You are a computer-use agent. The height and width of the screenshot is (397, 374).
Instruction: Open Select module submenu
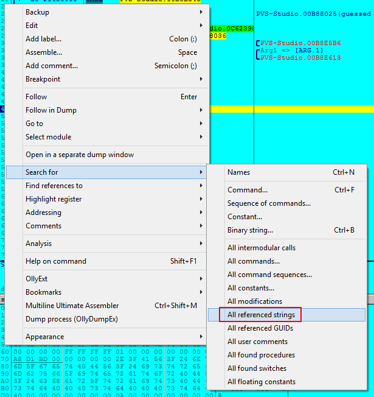(107, 137)
